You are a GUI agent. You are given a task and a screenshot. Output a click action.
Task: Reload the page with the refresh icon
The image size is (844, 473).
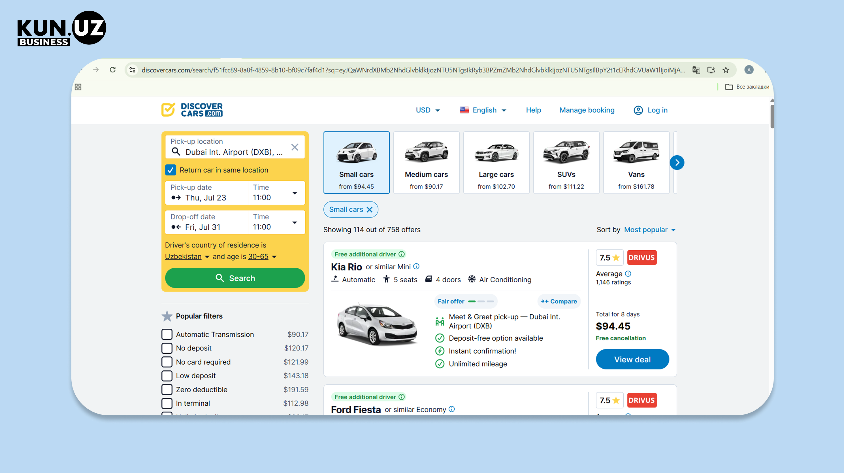click(x=113, y=70)
